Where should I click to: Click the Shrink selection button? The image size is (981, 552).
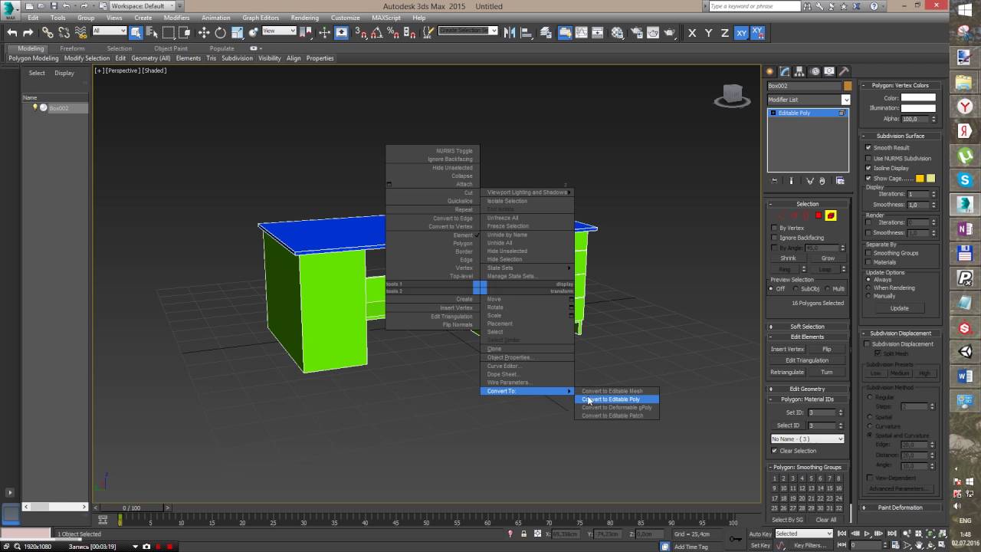(788, 258)
